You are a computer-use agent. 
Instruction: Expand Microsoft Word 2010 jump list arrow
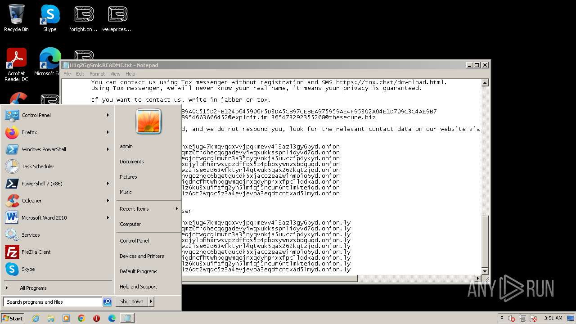click(108, 218)
